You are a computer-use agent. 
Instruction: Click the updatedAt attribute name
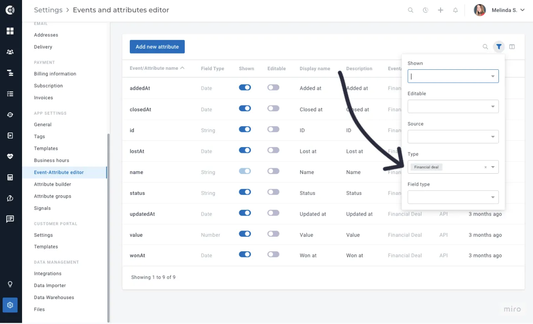click(142, 214)
